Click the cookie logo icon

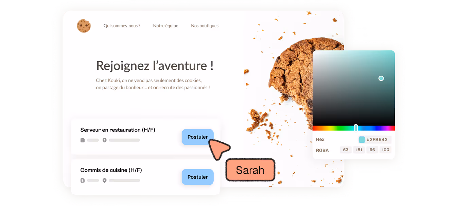point(84,26)
